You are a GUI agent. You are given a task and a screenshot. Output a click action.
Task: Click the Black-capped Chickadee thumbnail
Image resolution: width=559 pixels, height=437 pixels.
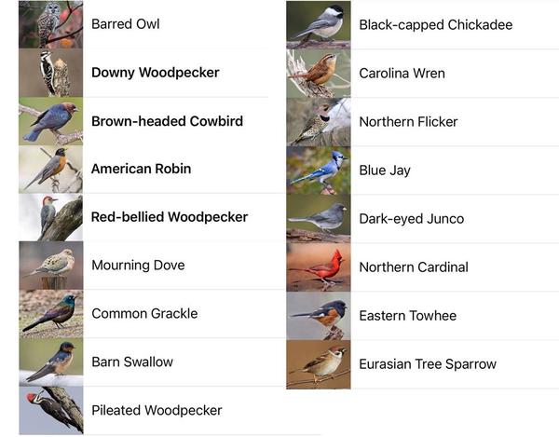coord(318,25)
